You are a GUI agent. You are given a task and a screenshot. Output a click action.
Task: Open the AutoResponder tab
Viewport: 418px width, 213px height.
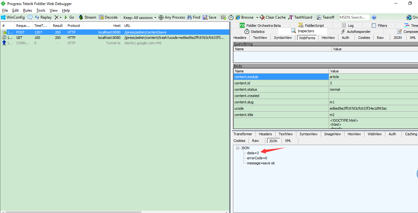tap(355, 32)
